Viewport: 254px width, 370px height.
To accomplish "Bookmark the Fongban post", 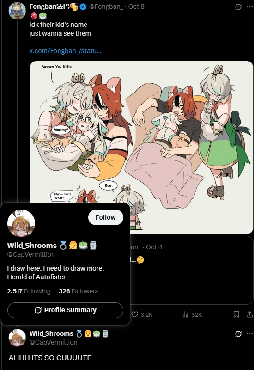I will pyautogui.click(x=236, y=314).
